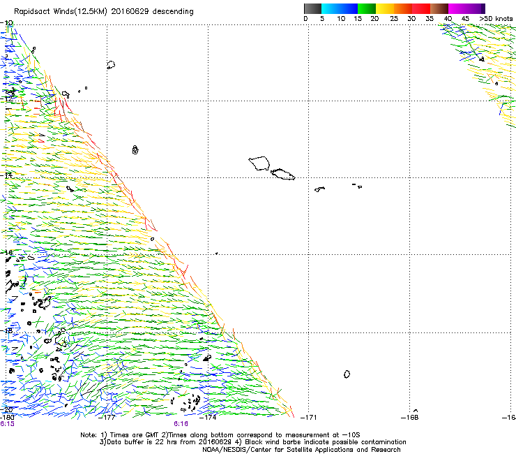Click the '0' label under the color bar
This screenshot has width=516, height=454.
[305, 19]
